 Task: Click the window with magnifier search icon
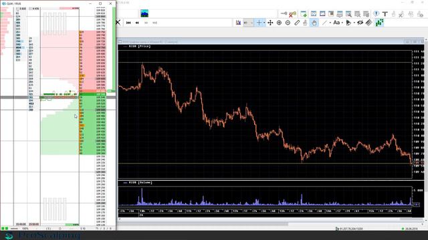(x=348, y=14)
